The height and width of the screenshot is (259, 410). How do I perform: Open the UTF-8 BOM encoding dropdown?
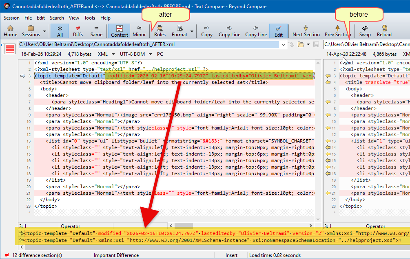tap(150, 54)
